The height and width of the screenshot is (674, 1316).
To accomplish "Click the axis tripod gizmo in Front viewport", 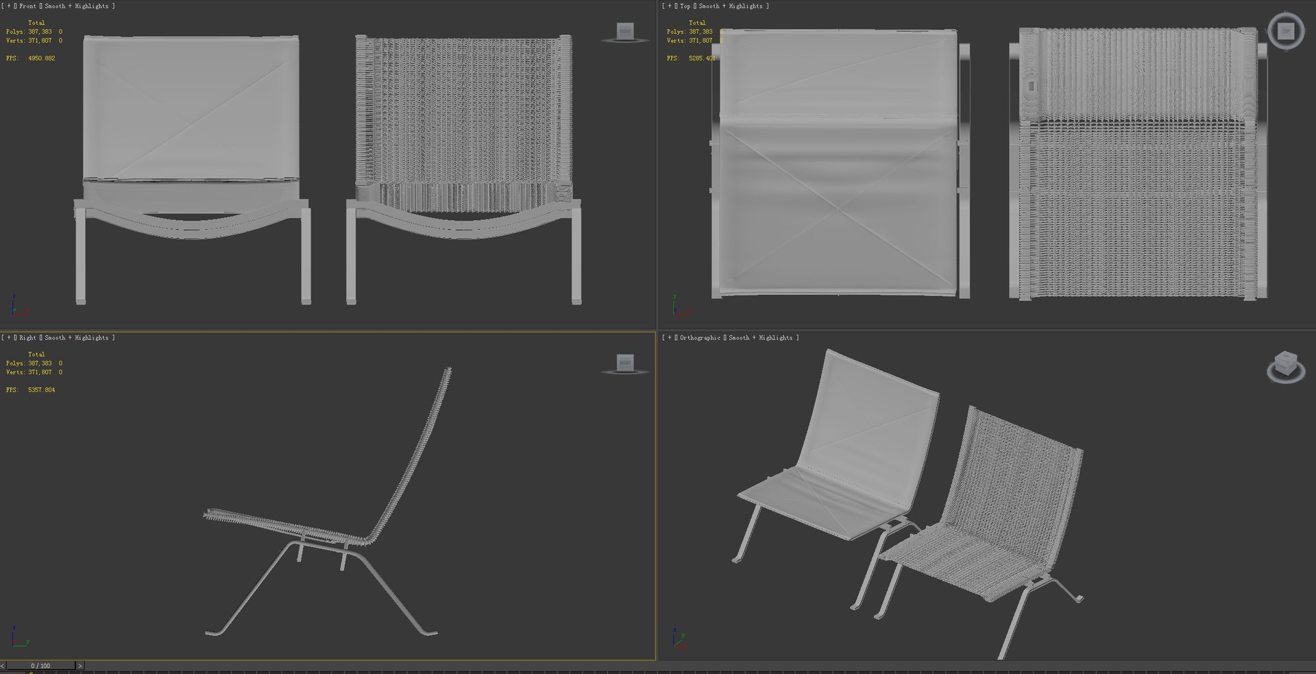I will 19,306.
